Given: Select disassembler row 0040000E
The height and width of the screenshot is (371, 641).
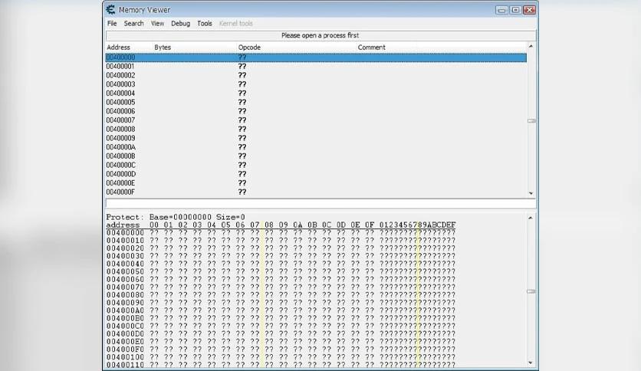Looking at the screenshot, I should [316, 183].
